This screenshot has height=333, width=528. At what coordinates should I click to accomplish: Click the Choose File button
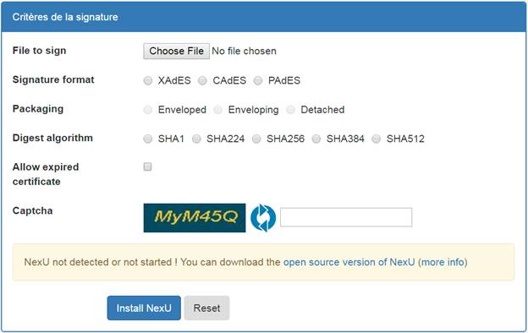pyautogui.click(x=177, y=51)
